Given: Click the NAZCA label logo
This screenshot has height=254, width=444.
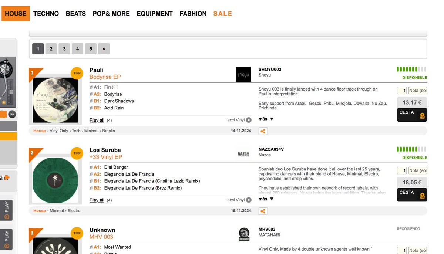Looking at the screenshot, I should coord(243,153).
